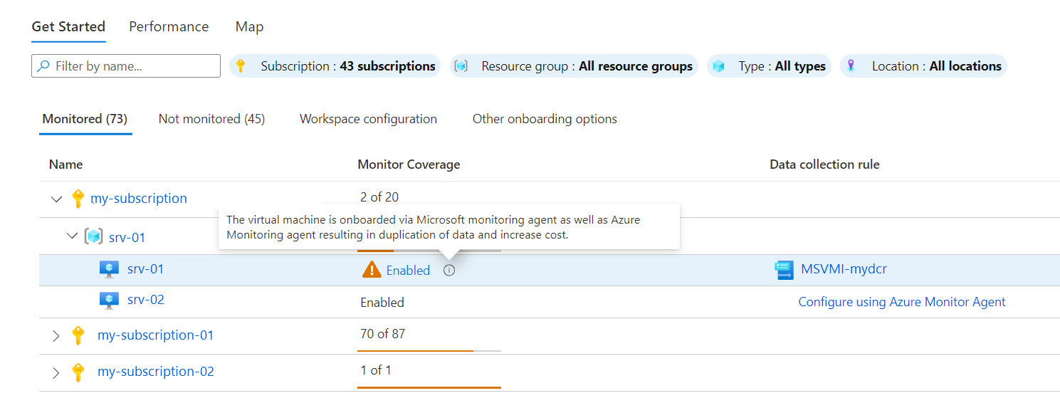Open the MSVMI-mydcr data collection rule link
The image size is (1060, 408).
(x=844, y=269)
